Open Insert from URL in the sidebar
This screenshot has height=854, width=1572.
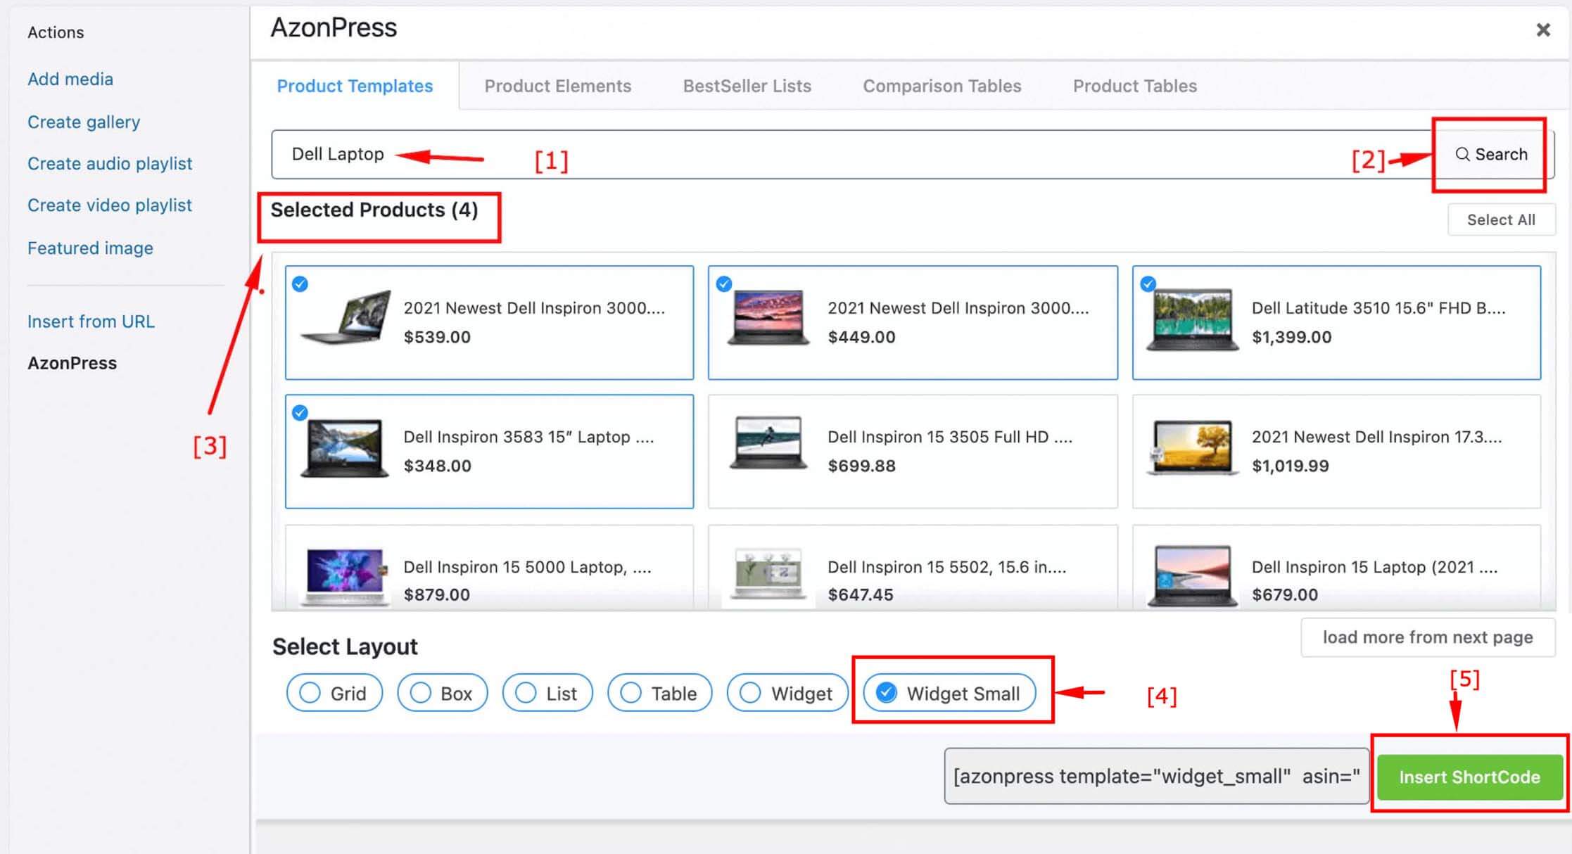click(x=91, y=321)
